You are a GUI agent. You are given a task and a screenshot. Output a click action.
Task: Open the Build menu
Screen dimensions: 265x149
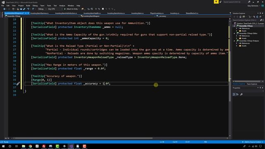click(28, 5)
